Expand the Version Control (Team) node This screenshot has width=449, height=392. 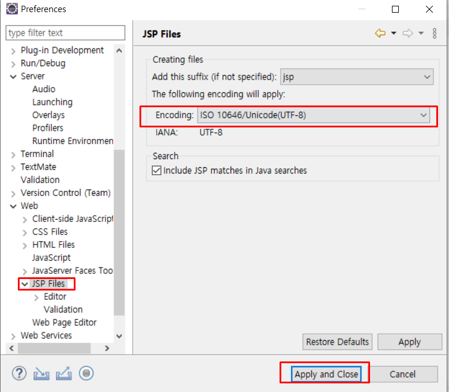13,194
